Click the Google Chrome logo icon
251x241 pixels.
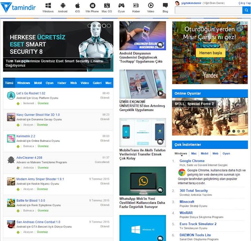[182, 172]
